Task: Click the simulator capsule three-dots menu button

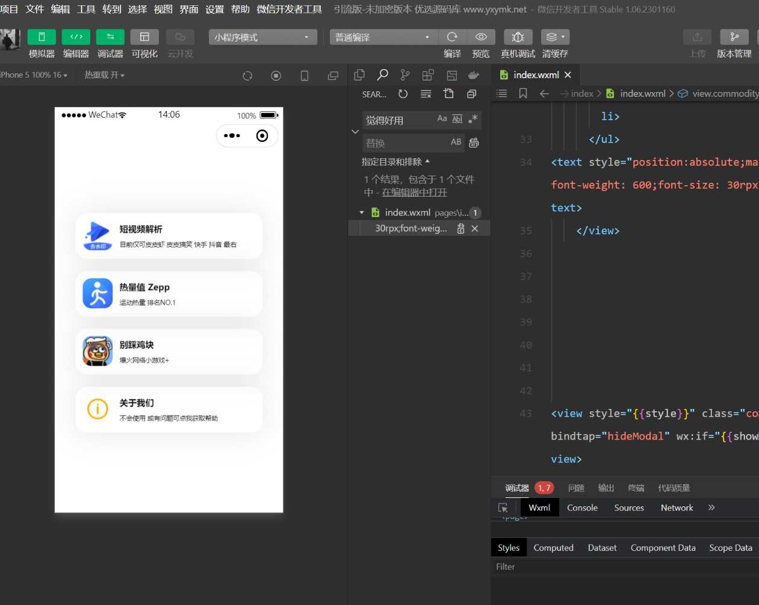Action: (x=232, y=136)
